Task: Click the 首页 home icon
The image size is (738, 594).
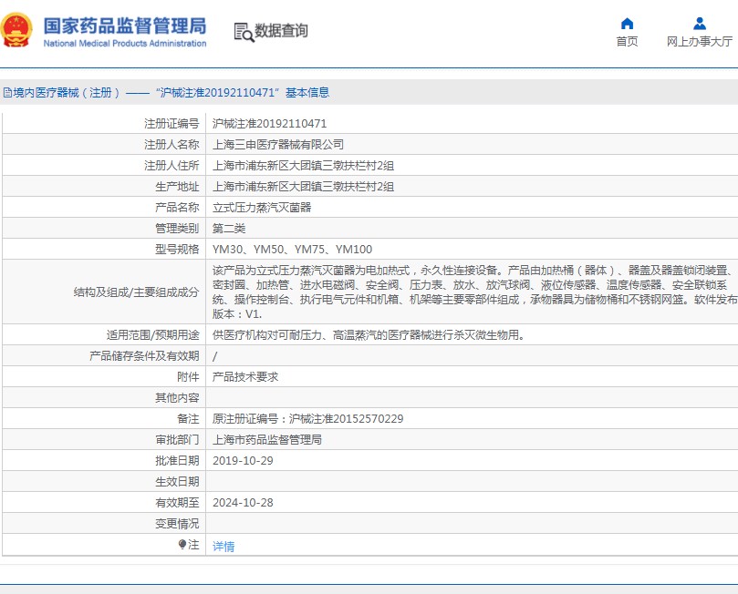Action: [x=627, y=24]
